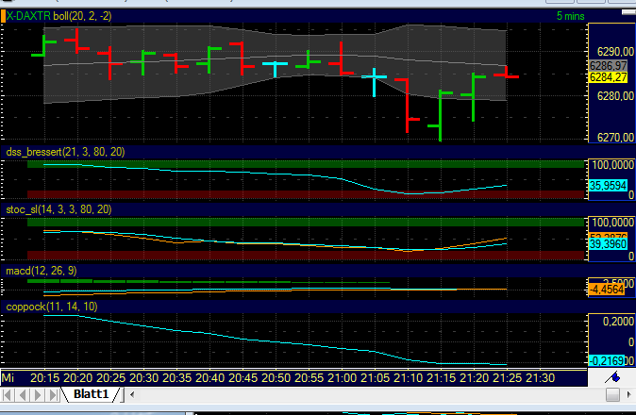Click the Mi weekday label on time axis
The height and width of the screenshot is (415, 636).
coord(8,377)
